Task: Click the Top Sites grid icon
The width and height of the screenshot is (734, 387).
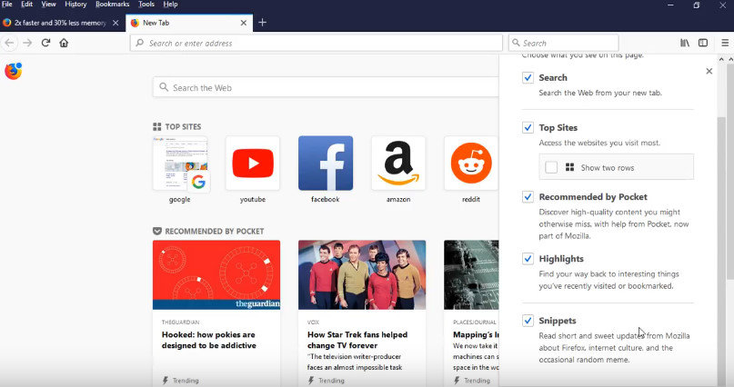Action: point(156,126)
